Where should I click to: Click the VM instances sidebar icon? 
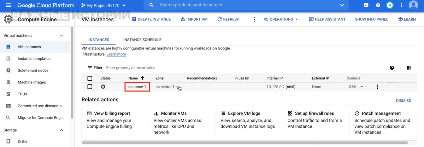click(8, 47)
